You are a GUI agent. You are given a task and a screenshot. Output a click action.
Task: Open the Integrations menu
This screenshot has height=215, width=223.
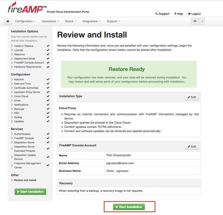pyautogui.click(x=91, y=21)
